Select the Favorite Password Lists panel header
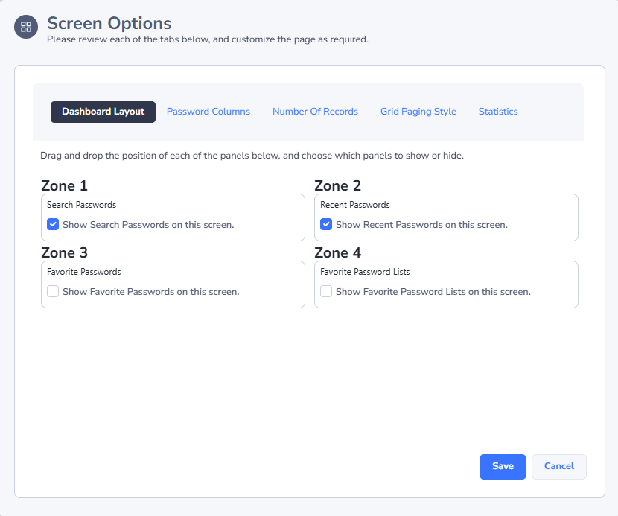 tap(366, 271)
